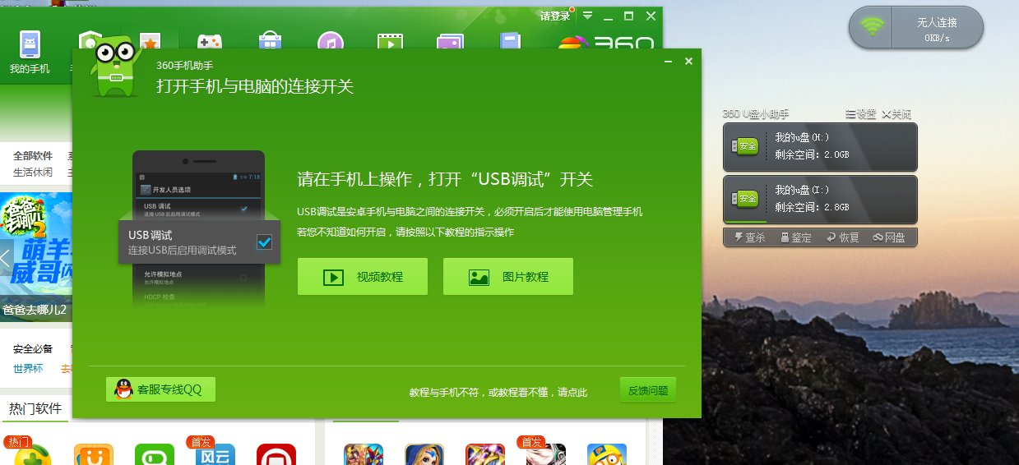Viewport: 1019px width, 465px height.
Task: Open the blonde hero game icon
Action: [x=424, y=454]
